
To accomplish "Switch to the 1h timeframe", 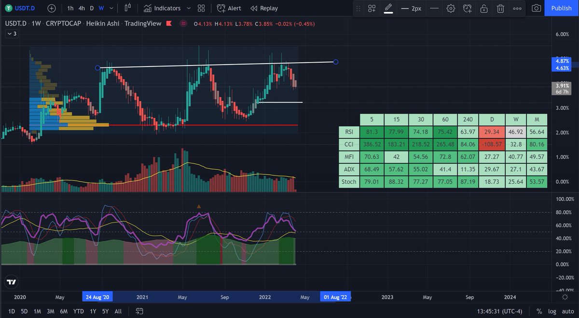I will pyautogui.click(x=70, y=8).
